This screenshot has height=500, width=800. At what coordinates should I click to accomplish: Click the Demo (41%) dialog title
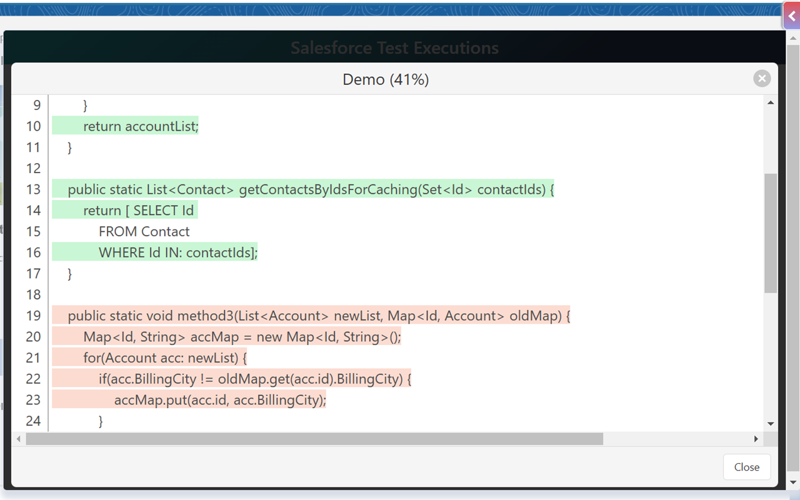[386, 79]
